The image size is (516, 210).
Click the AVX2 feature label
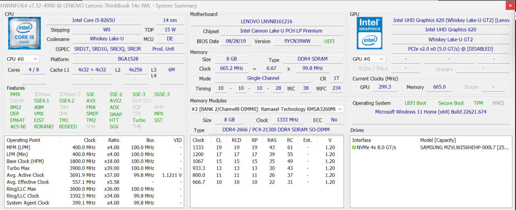click(115, 101)
